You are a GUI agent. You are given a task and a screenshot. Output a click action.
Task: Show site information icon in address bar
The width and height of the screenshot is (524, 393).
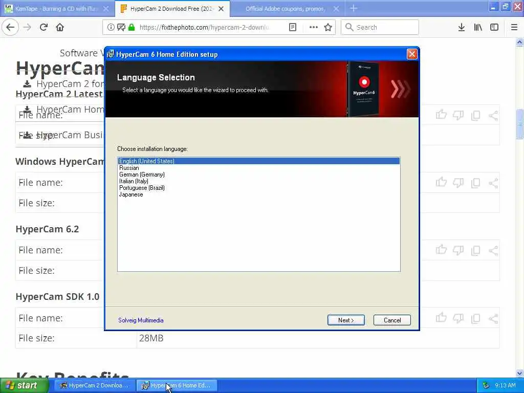(111, 28)
